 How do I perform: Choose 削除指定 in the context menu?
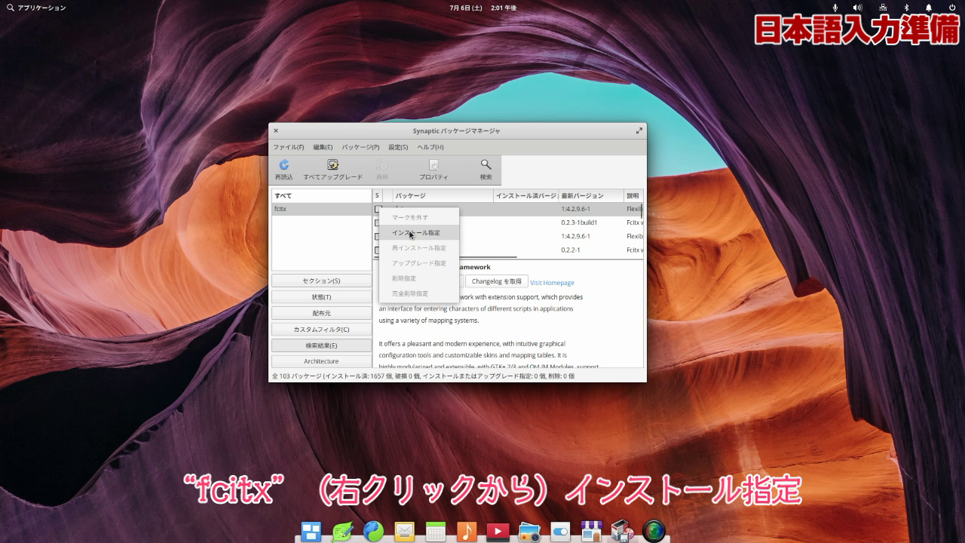pos(419,278)
